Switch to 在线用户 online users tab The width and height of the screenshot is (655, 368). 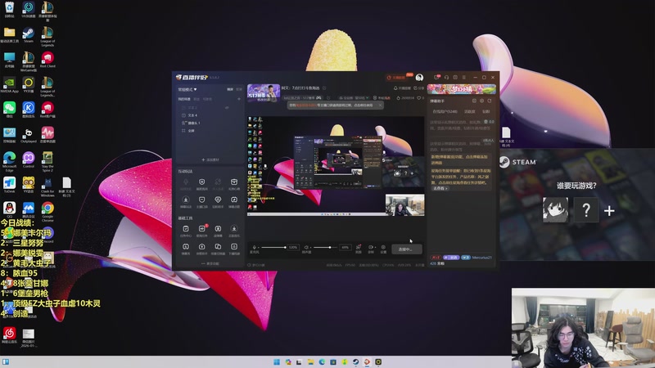tap(445, 111)
